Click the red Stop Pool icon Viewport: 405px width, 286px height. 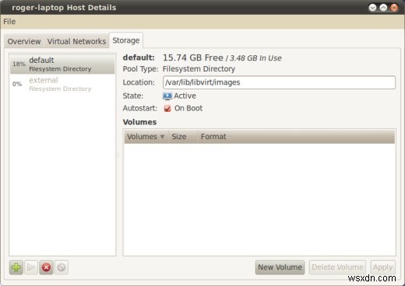pyautogui.click(x=46, y=267)
